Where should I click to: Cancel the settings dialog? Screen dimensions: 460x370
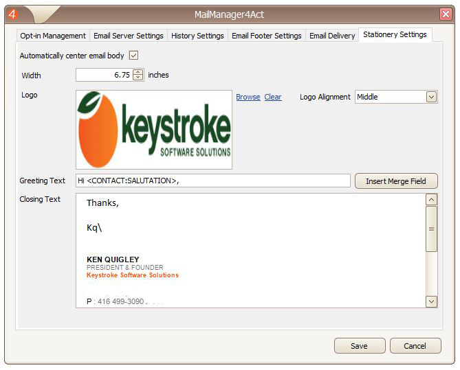click(415, 346)
